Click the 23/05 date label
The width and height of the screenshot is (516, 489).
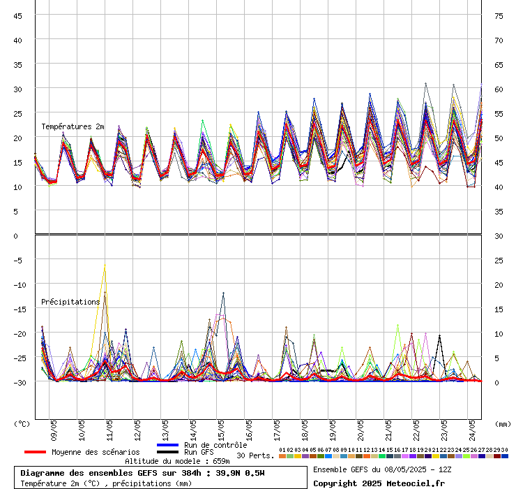[444, 430]
